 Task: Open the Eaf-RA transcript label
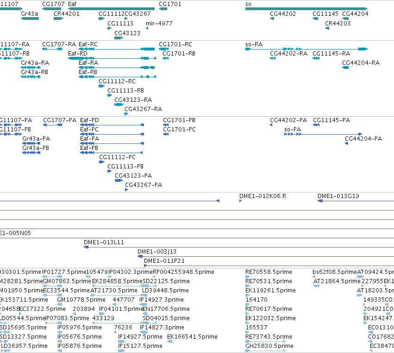point(88,63)
